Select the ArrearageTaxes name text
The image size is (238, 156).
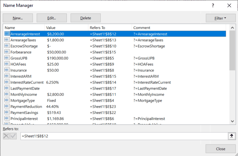click(x=23, y=40)
